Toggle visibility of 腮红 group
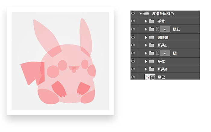 [x=133, y=29]
